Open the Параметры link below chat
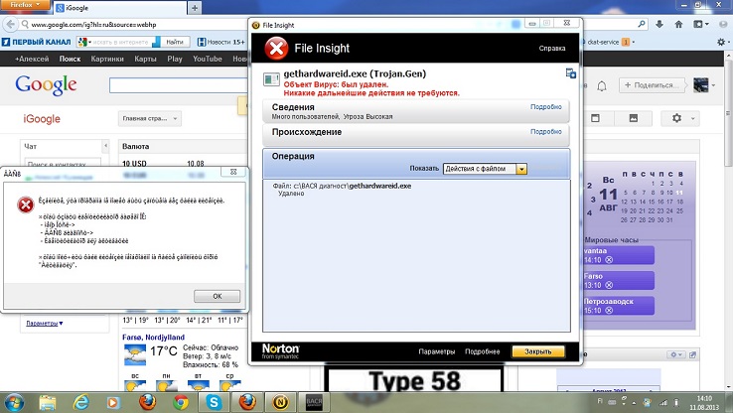733x413 pixels. (45, 324)
